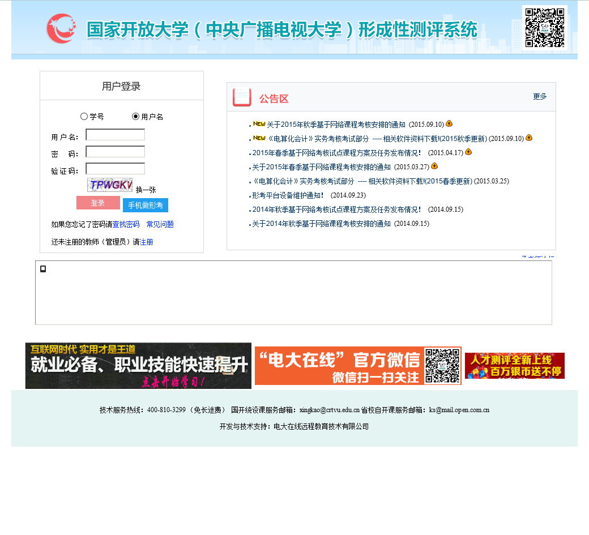Click the red crescent university logo
Viewport: 589px width, 535px height.
62,28
